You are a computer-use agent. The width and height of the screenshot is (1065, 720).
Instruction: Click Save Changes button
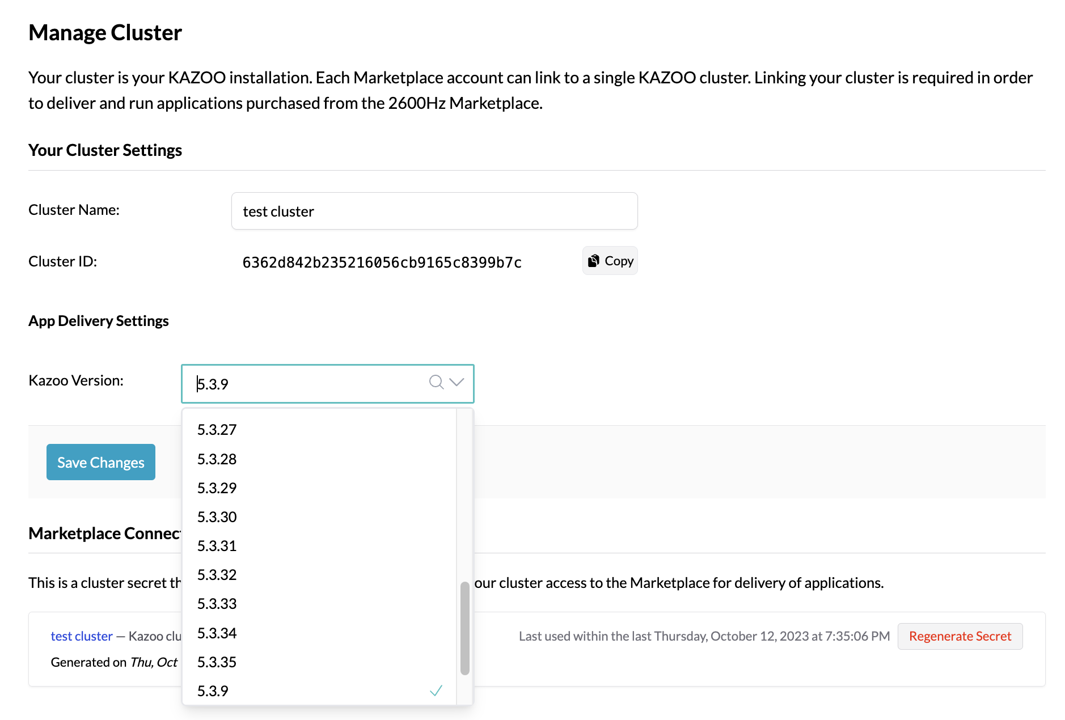click(101, 462)
